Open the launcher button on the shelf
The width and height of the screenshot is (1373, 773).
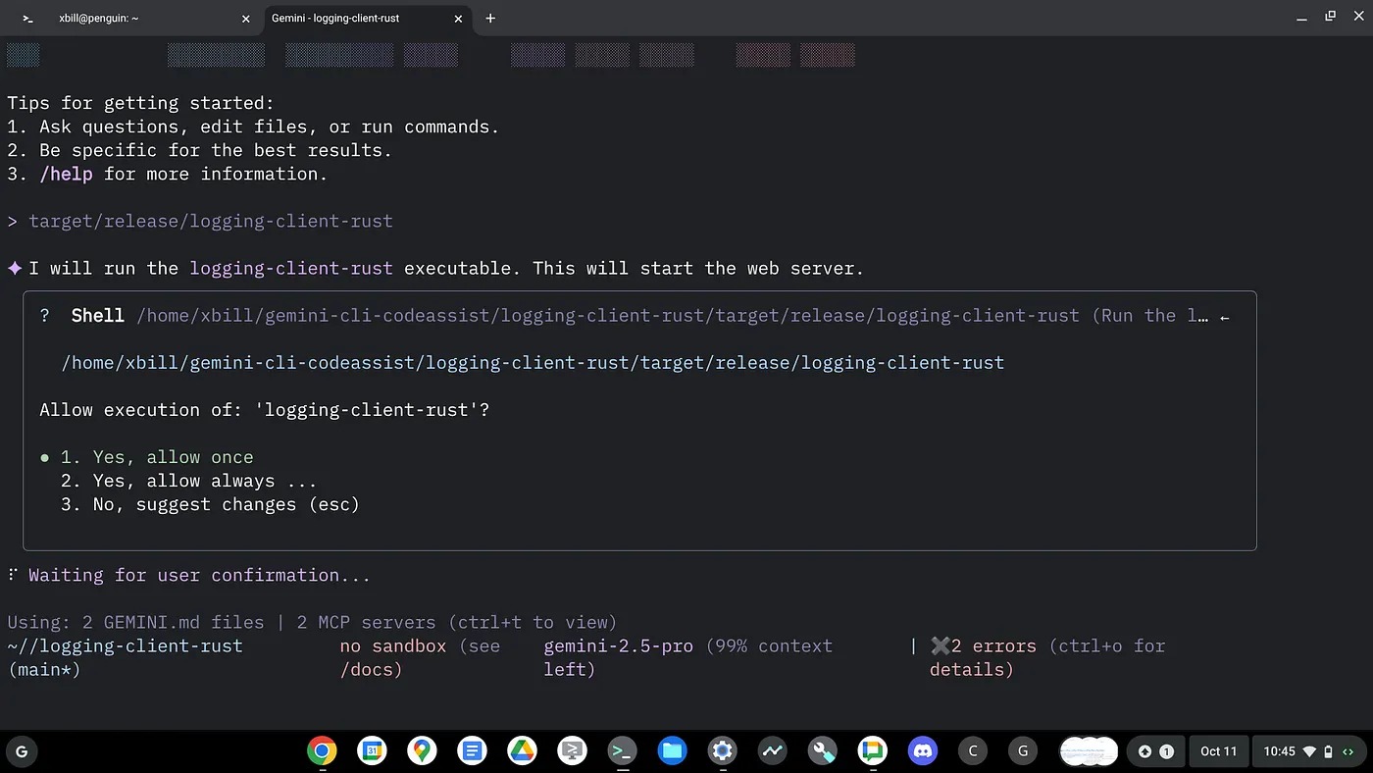pyautogui.click(x=22, y=751)
